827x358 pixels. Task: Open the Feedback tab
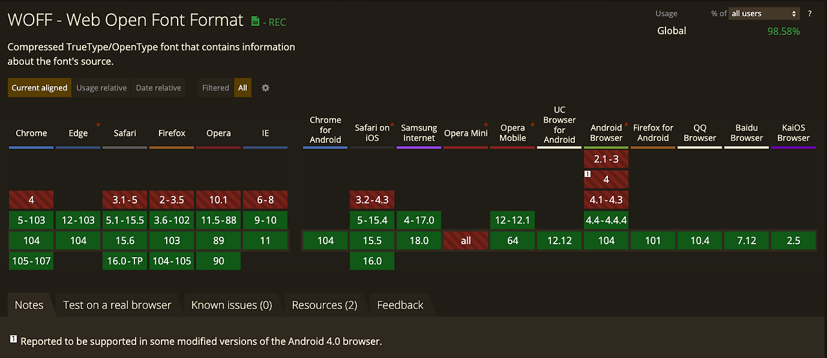tap(400, 305)
